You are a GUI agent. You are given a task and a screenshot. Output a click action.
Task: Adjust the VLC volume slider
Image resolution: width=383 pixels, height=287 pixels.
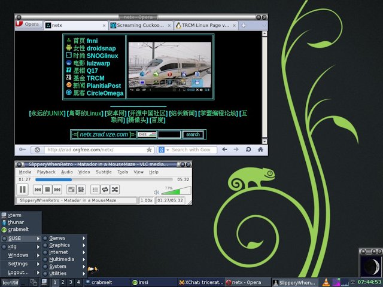click(x=176, y=191)
